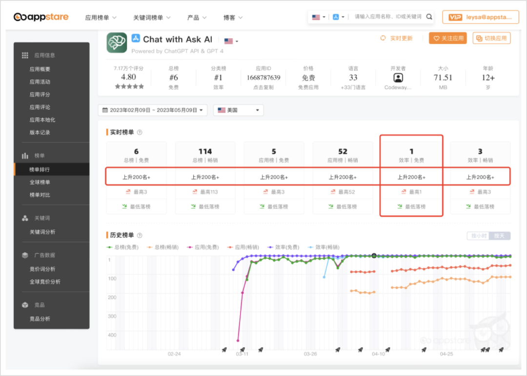Click the rising arrow icon beside 最高113

click(195, 192)
